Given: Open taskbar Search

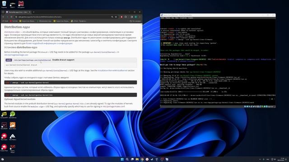Looking at the screenshot, I should tap(127, 159).
